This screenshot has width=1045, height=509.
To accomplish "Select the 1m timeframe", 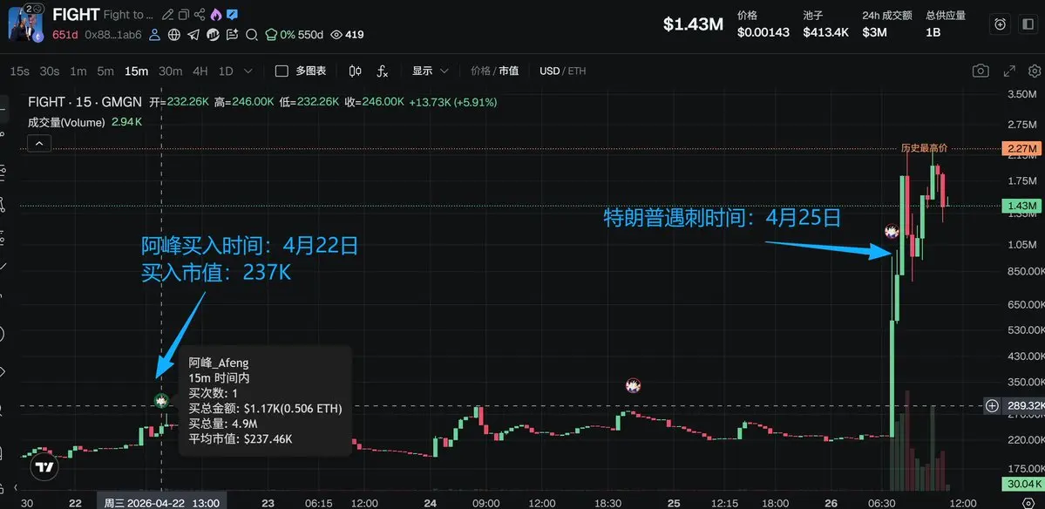I will click(x=78, y=71).
